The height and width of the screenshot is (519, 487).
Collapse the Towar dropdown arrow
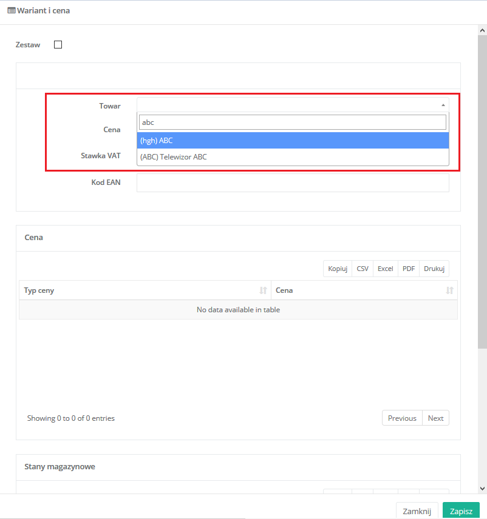coord(443,105)
